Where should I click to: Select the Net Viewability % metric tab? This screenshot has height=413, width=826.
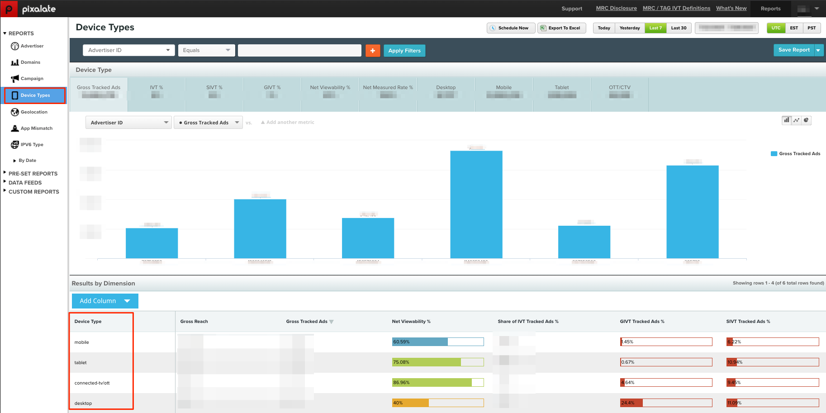[x=330, y=95]
